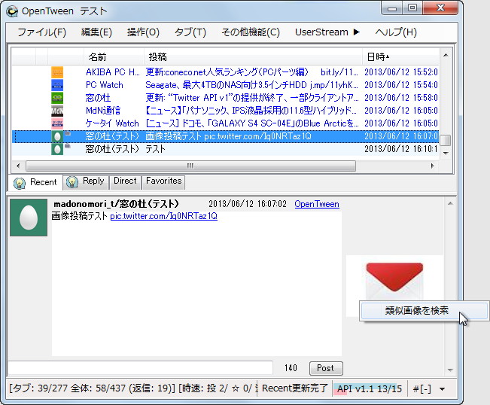This screenshot has height=405, width=490.
Task: Click the tweet text input field
Action: 140,367
